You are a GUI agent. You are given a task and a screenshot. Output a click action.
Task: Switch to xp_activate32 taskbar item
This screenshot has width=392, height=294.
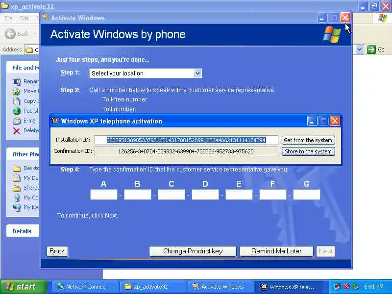[152, 287]
